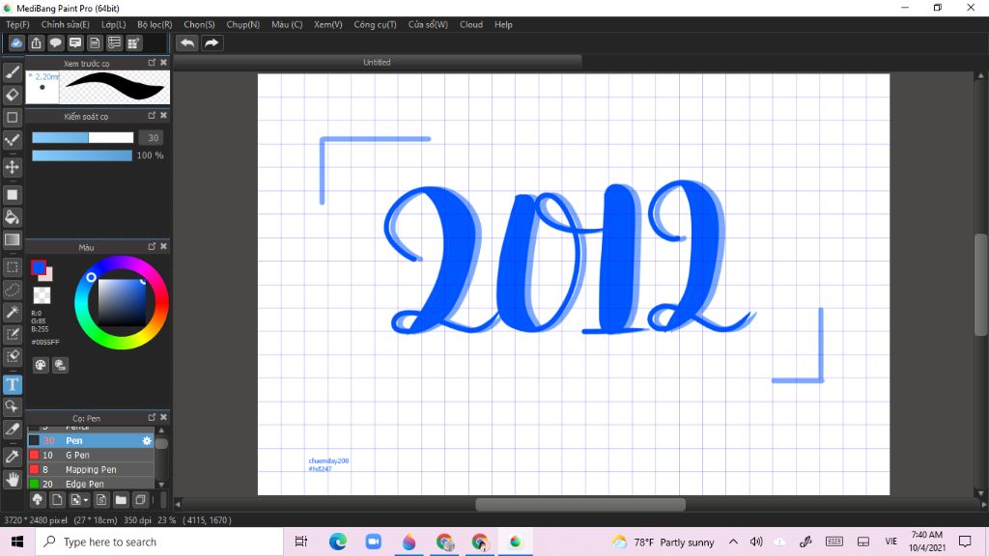This screenshot has height=556, width=989.
Task: Select the Eraser tool
Action: [12, 95]
